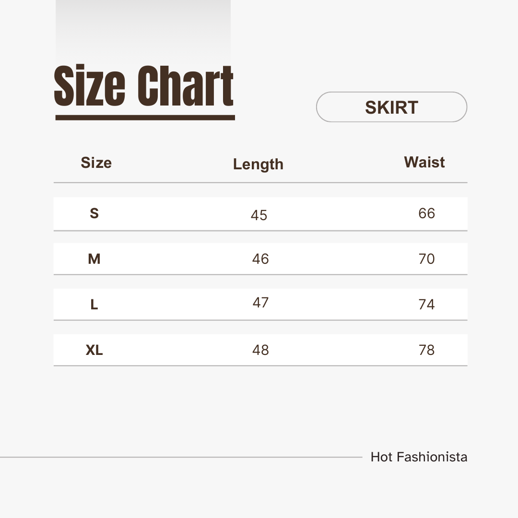Select the length value 48
The width and height of the screenshot is (518, 518).
[x=260, y=350]
